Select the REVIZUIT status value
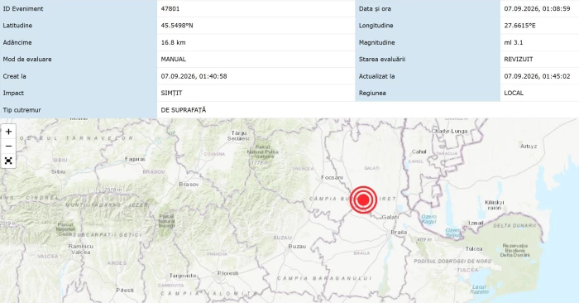579x303 pixels. pos(519,59)
